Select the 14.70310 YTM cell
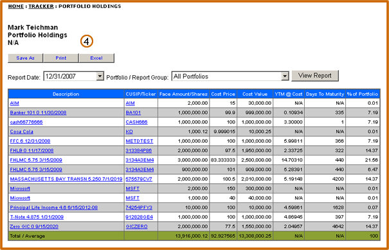This screenshot has width=389, height=250. [x=289, y=160]
